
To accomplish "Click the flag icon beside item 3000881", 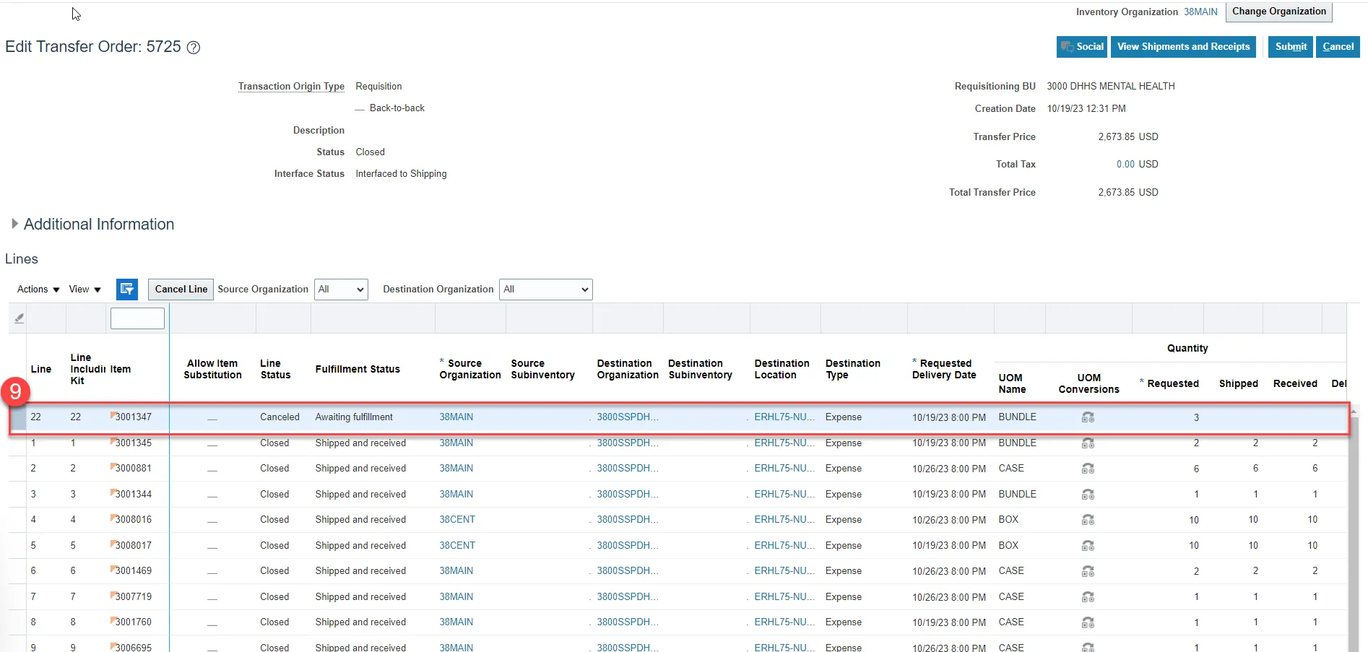I will [x=113, y=466].
